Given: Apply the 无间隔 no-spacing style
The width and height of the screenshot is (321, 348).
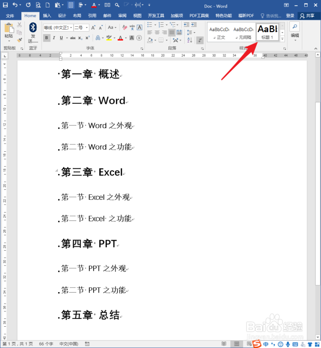Looking at the screenshot, I should point(243,33).
